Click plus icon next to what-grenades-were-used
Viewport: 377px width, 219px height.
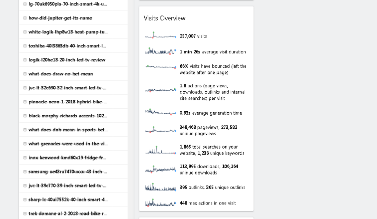[x=25, y=144]
